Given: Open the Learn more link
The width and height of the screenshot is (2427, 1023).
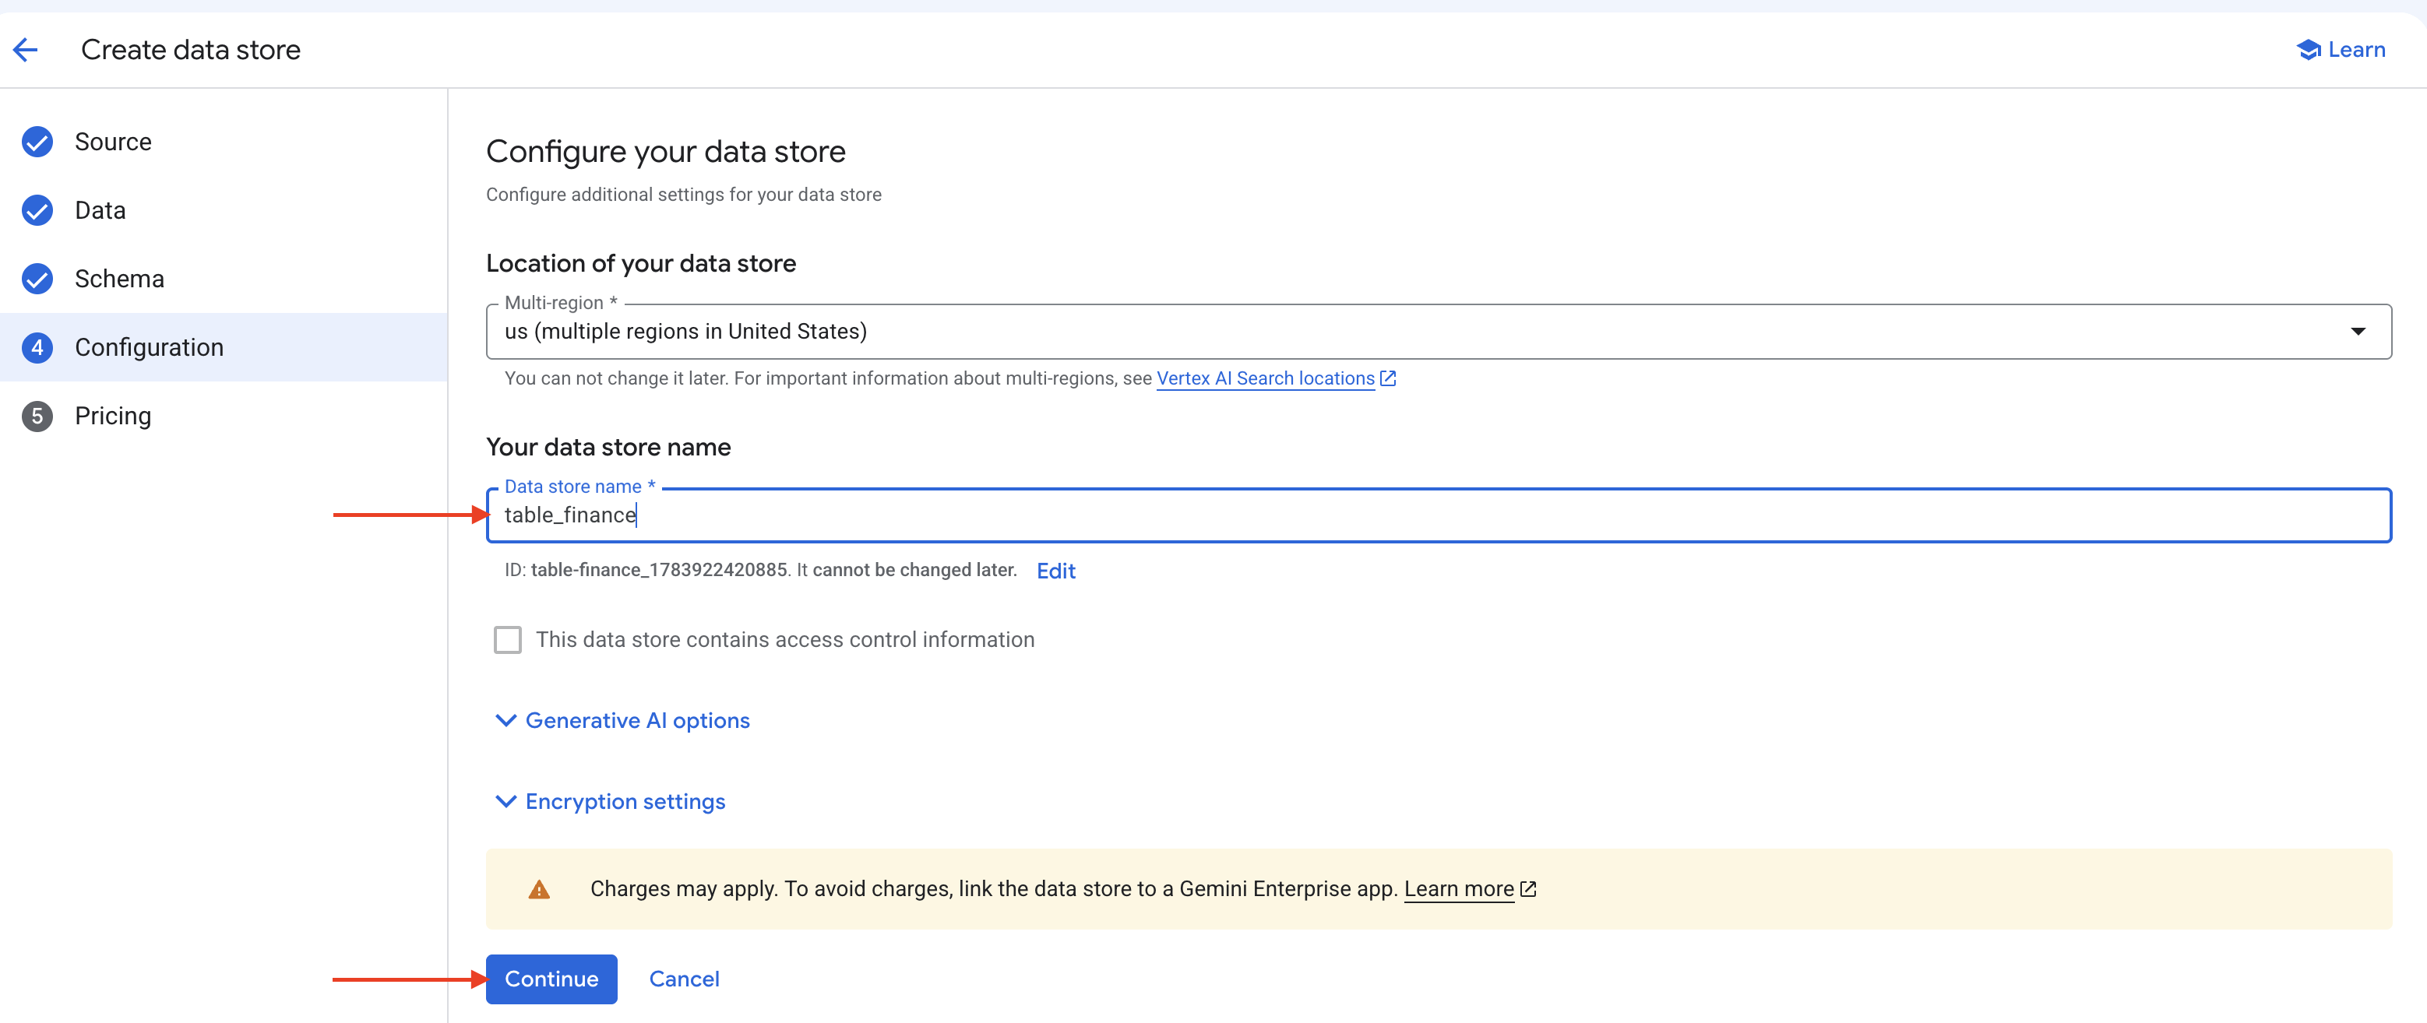Looking at the screenshot, I should [1459, 889].
